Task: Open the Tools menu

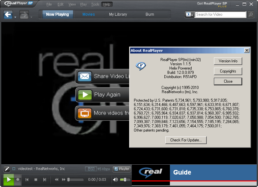Action: click(95, 5)
